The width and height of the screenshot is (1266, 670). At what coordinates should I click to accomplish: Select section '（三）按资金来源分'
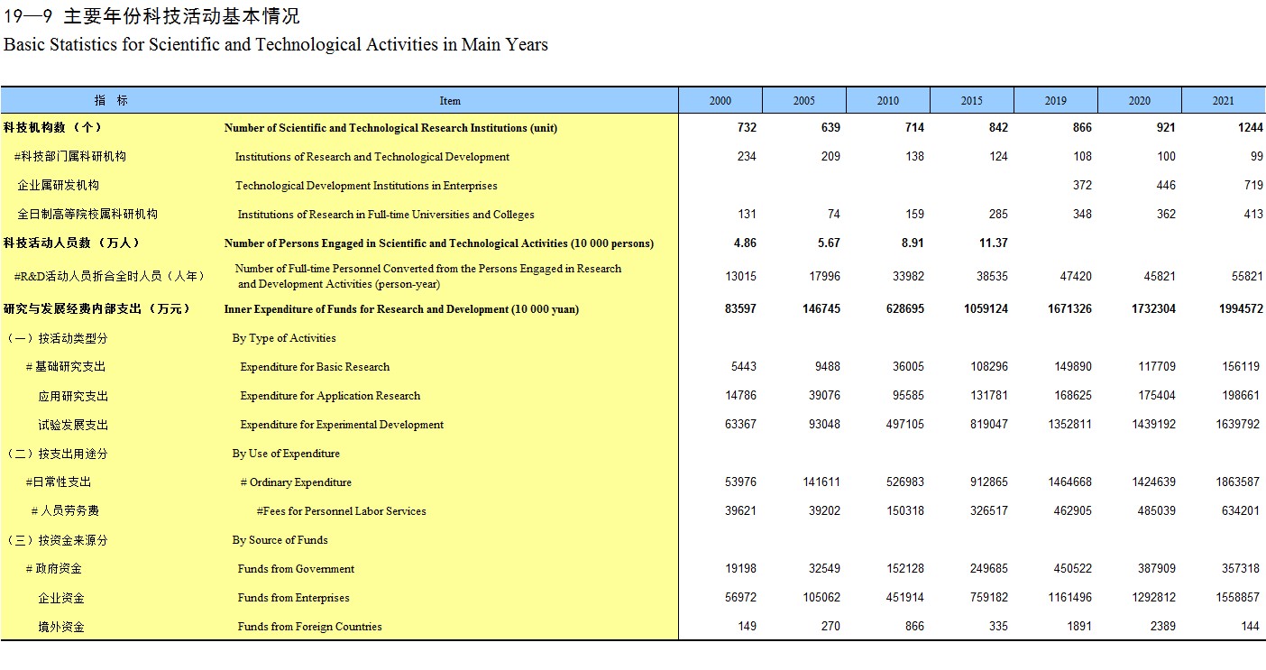point(55,540)
